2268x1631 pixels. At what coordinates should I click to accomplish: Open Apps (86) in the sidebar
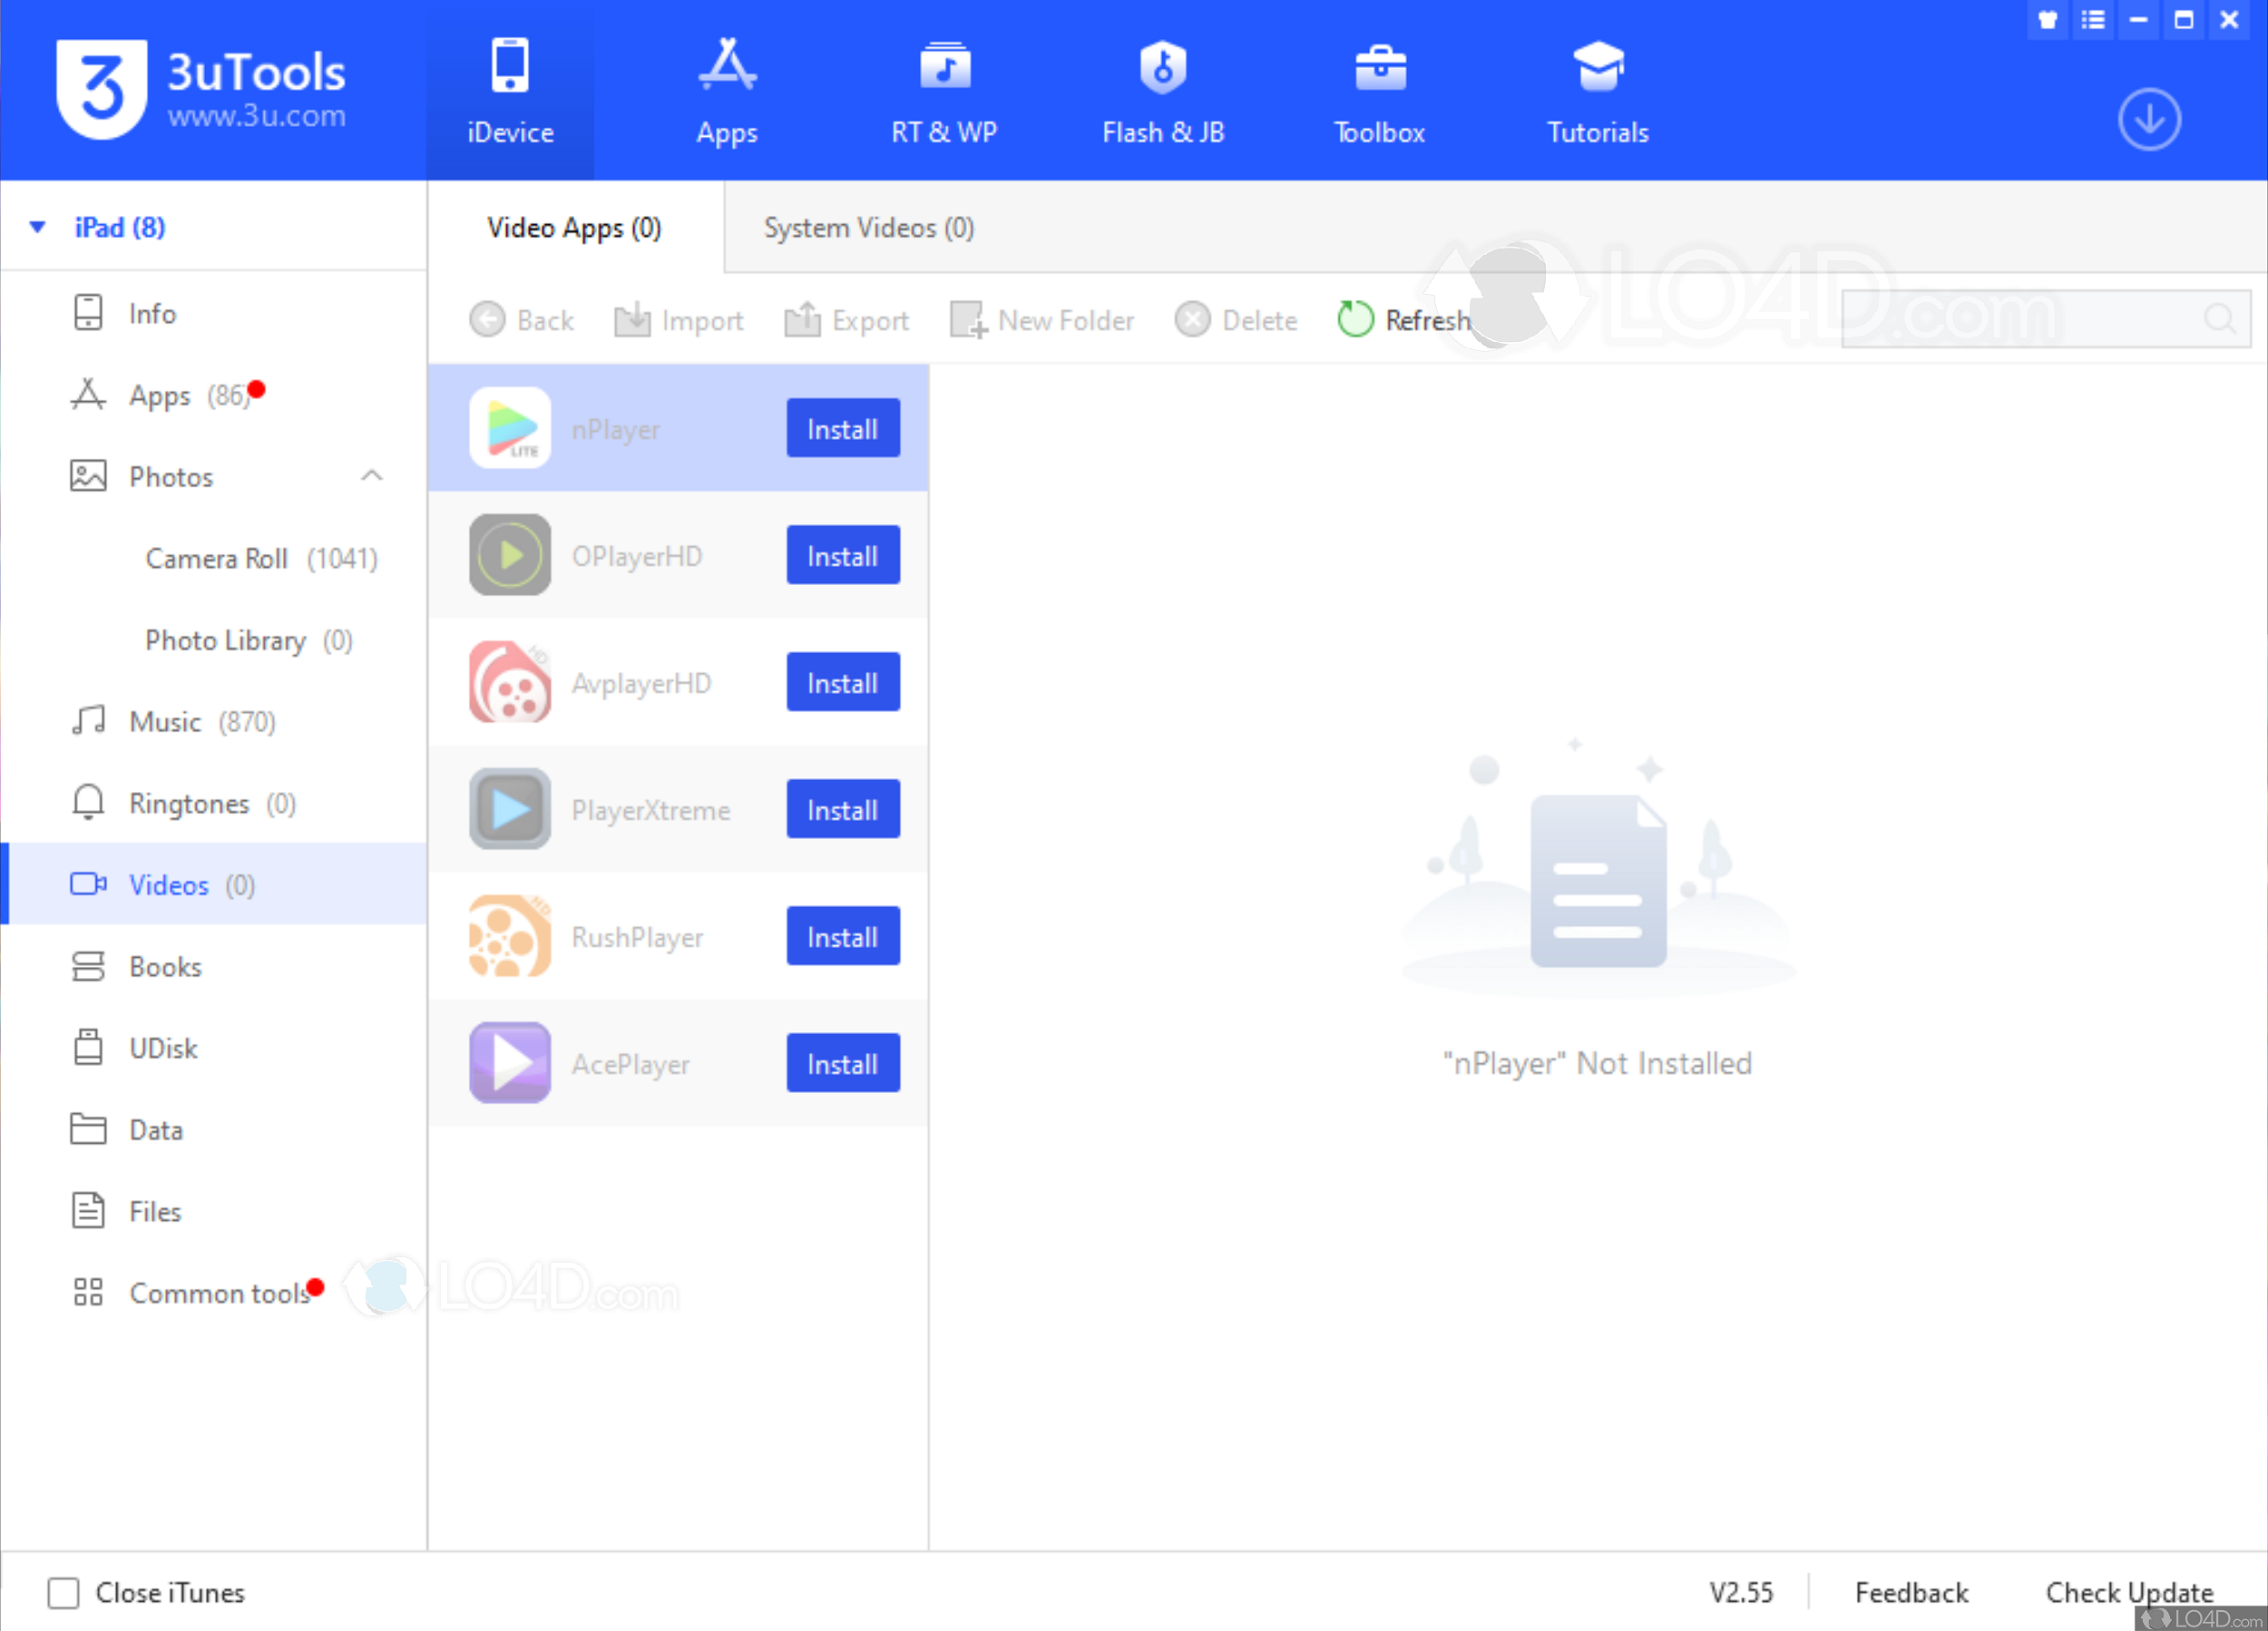tap(213, 395)
